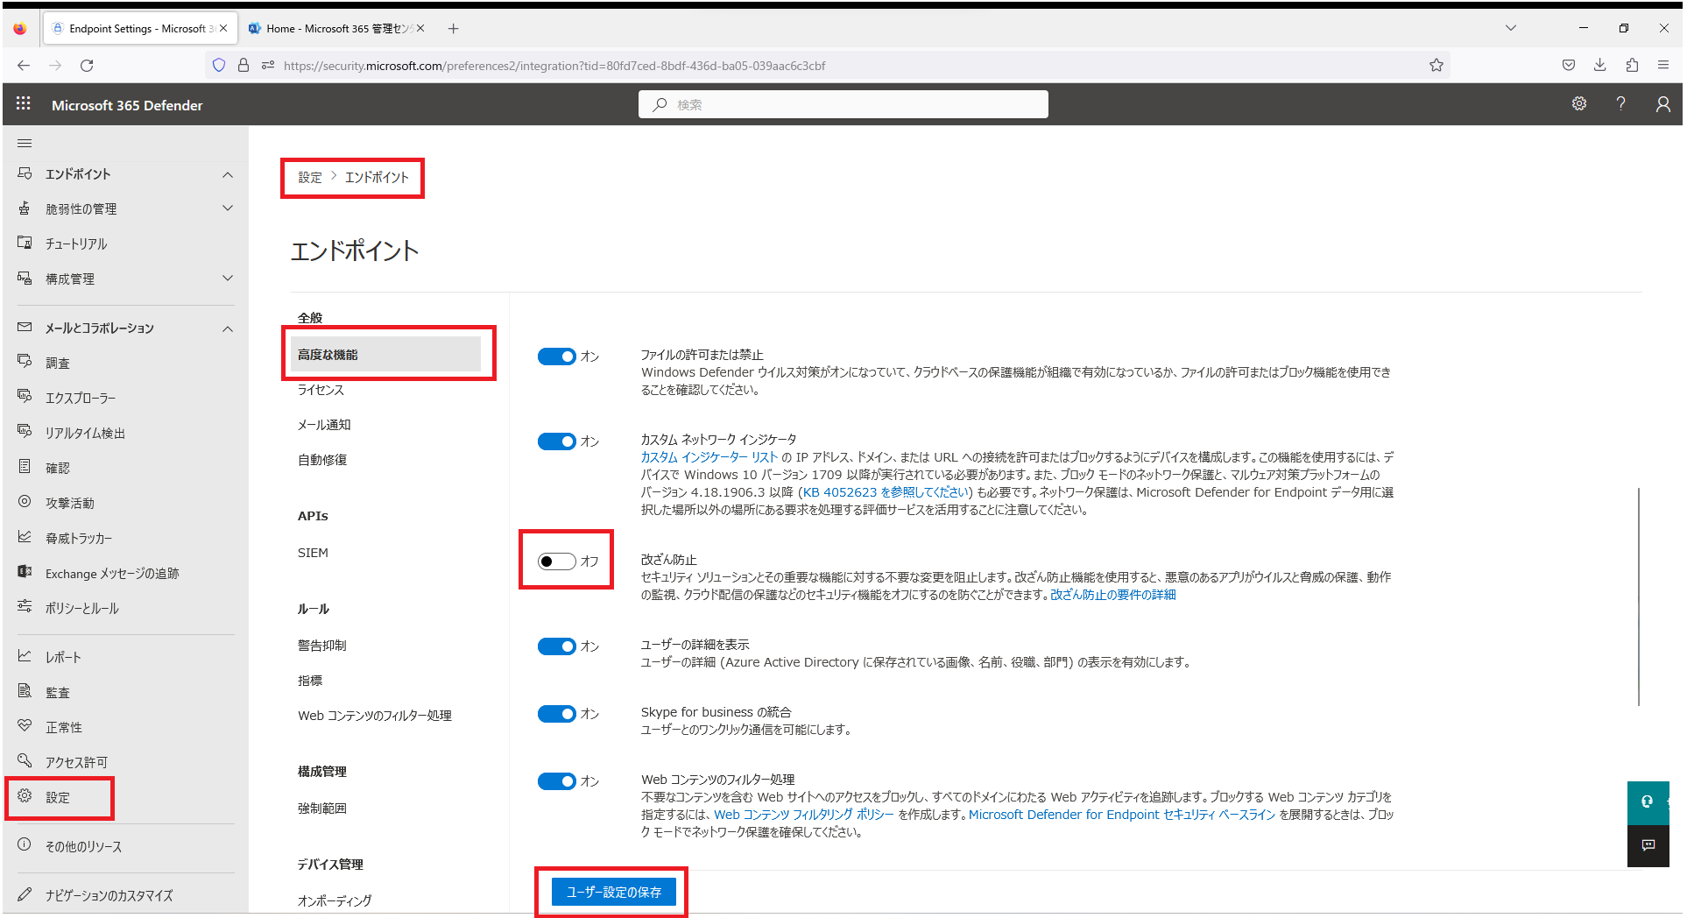Open the 改ざん防止の要件の詳細 link
This screenshot has width=1687, height=918.
click(1112, 595)
